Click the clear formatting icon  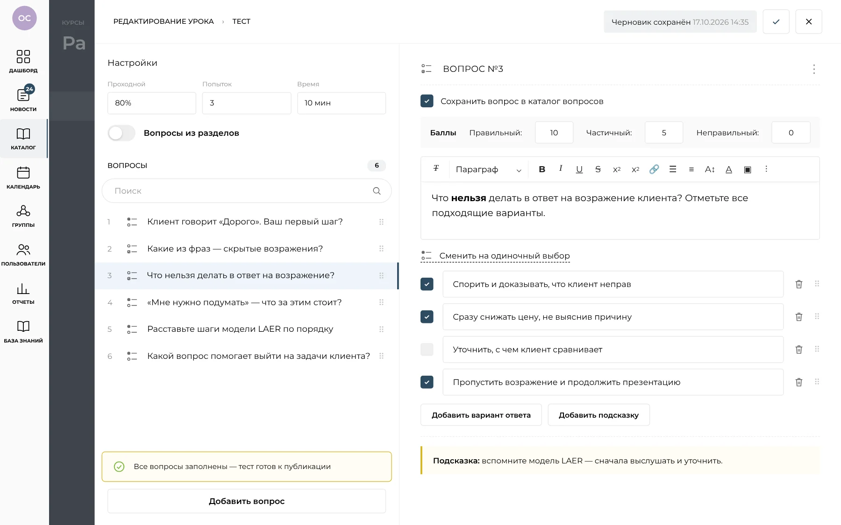[436, 168]
